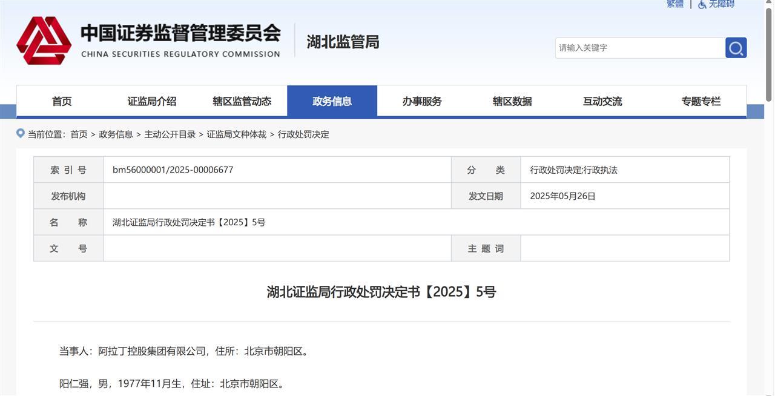Click the 请输入关键字 search input box

[636, 48]
